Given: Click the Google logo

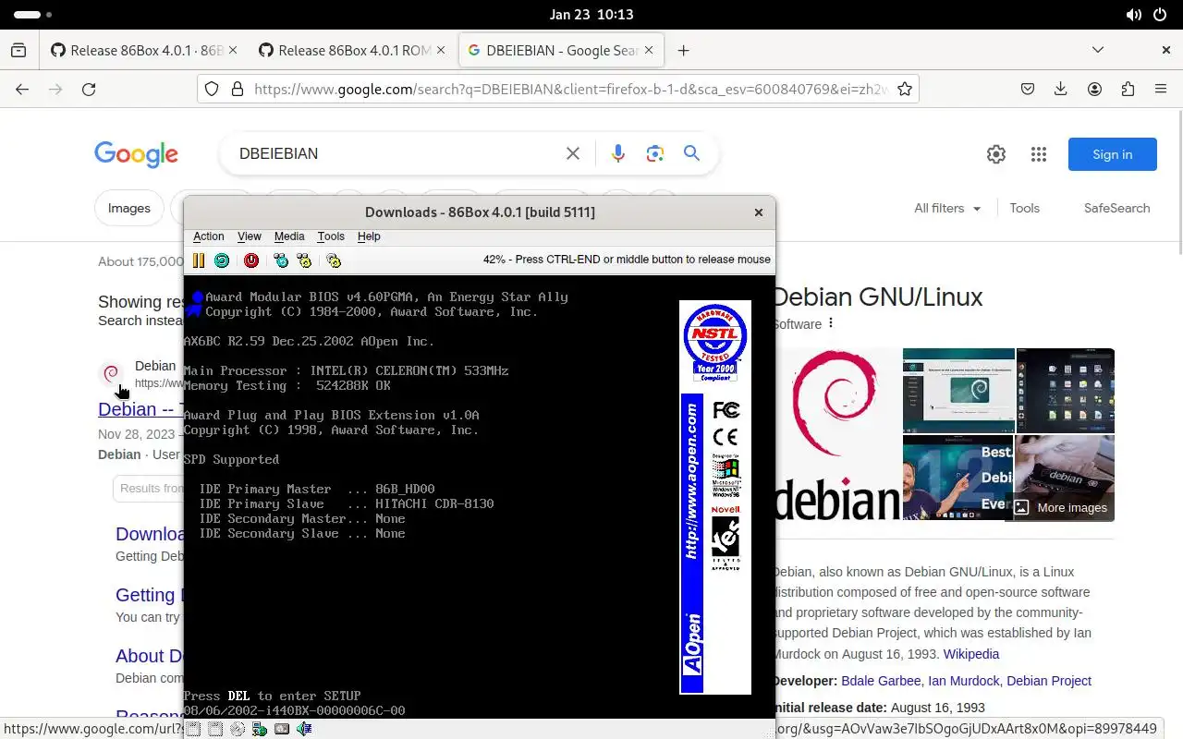Looking at the screenshot, I should click(136, 154).
